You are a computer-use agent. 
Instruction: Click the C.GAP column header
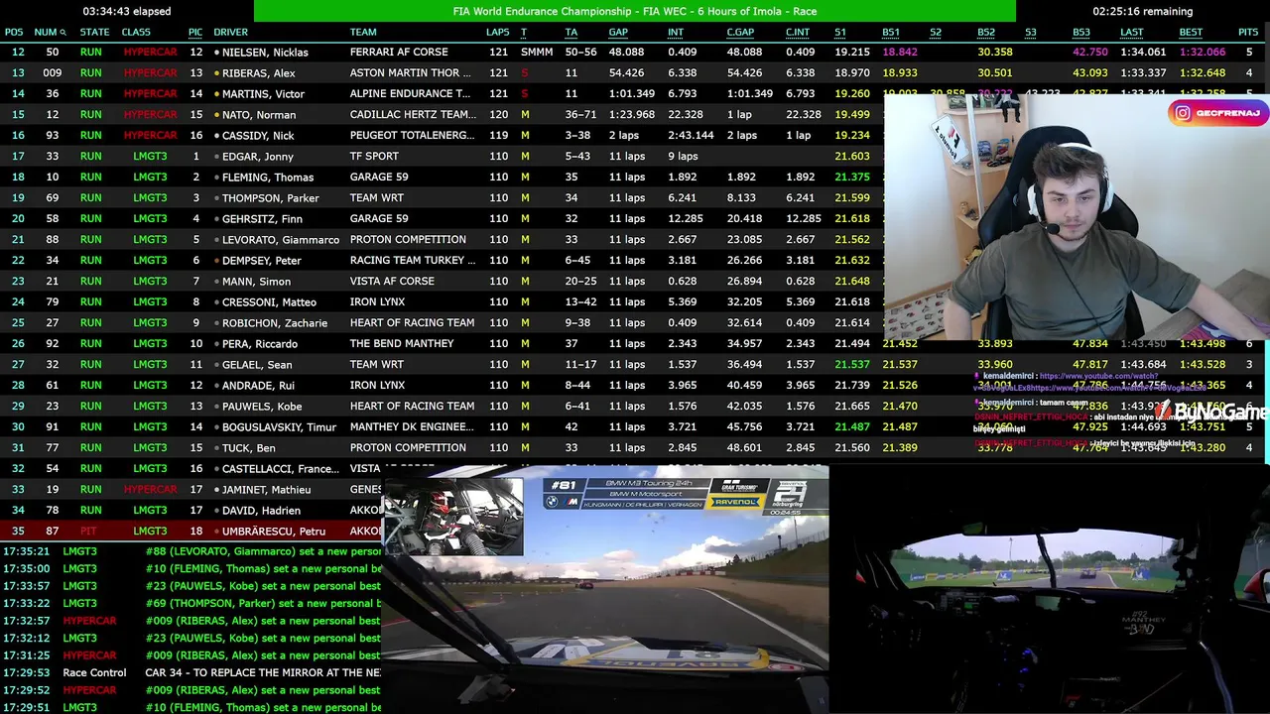pos(740,33)
